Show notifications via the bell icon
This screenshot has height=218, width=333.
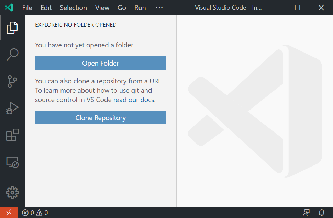tap(321, 213)
